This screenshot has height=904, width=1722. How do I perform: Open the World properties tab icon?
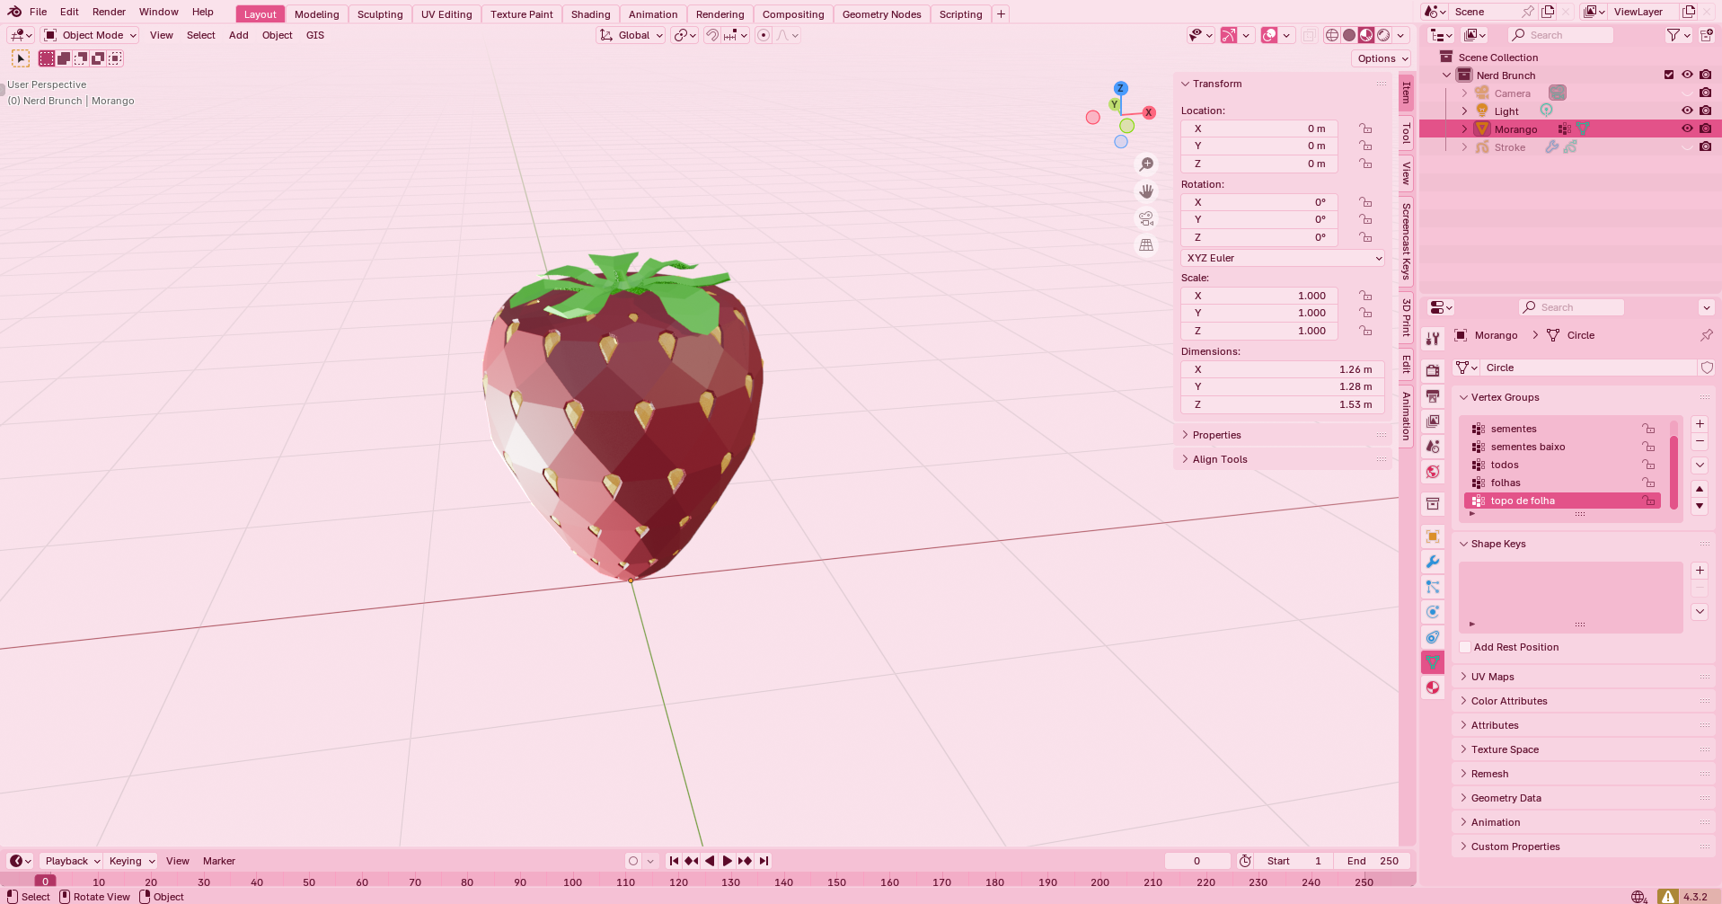click(1433, 471)
